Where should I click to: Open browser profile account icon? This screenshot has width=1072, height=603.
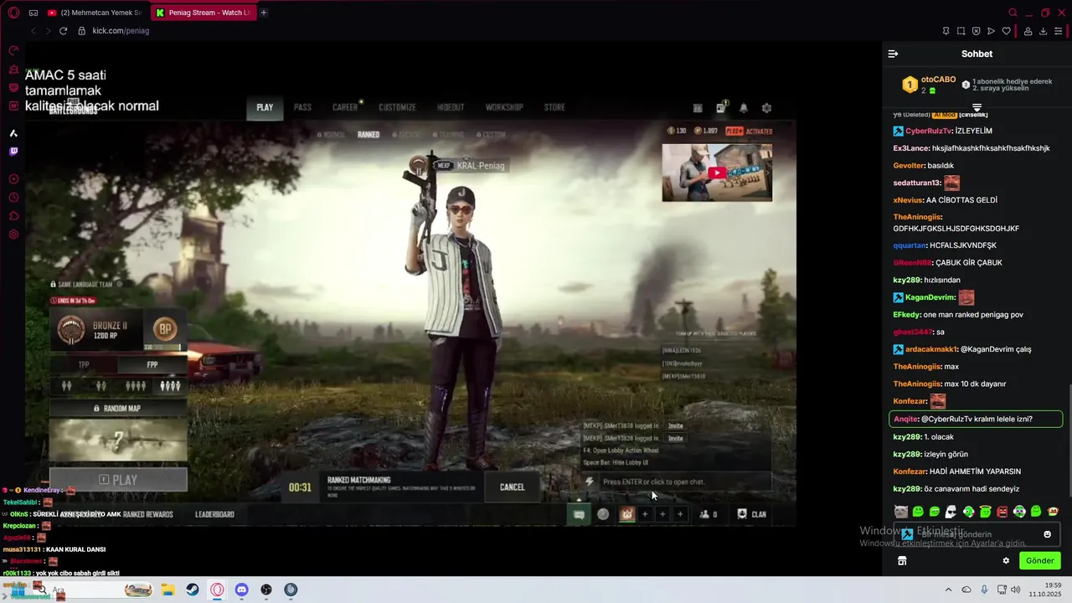pyautogui.click(x=1028, y=31)
